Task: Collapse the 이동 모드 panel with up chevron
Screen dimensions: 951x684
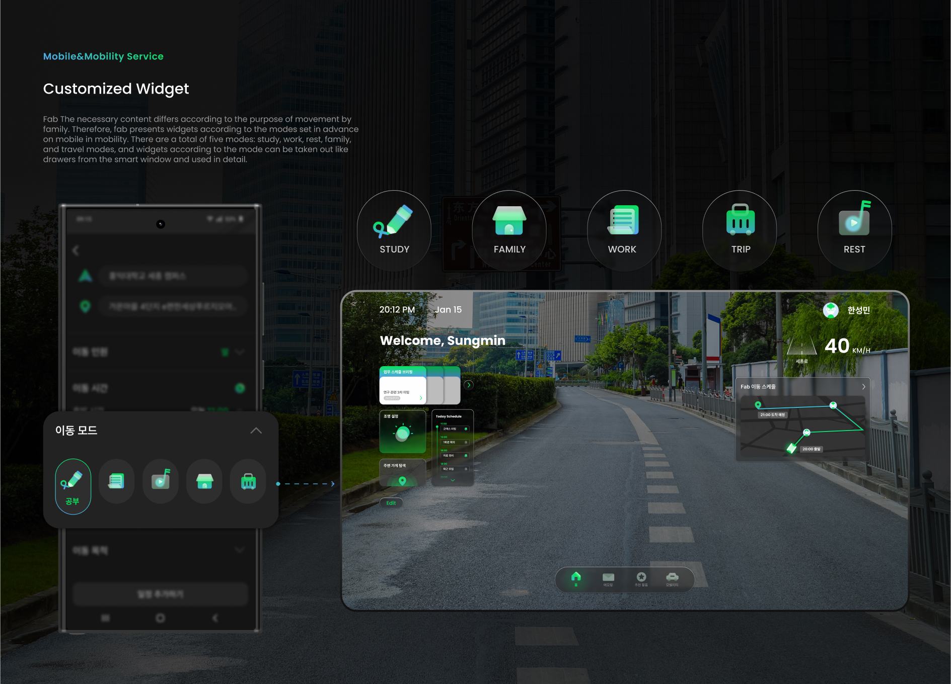Action: point(256,431)
